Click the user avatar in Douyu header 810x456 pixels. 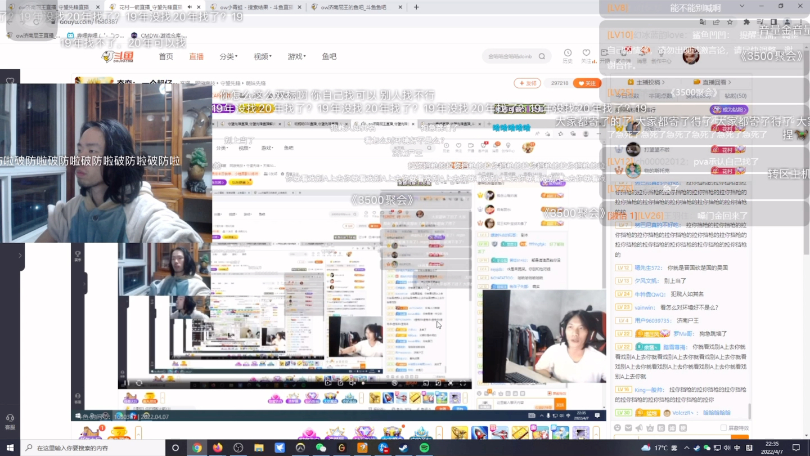coord(691,56)
